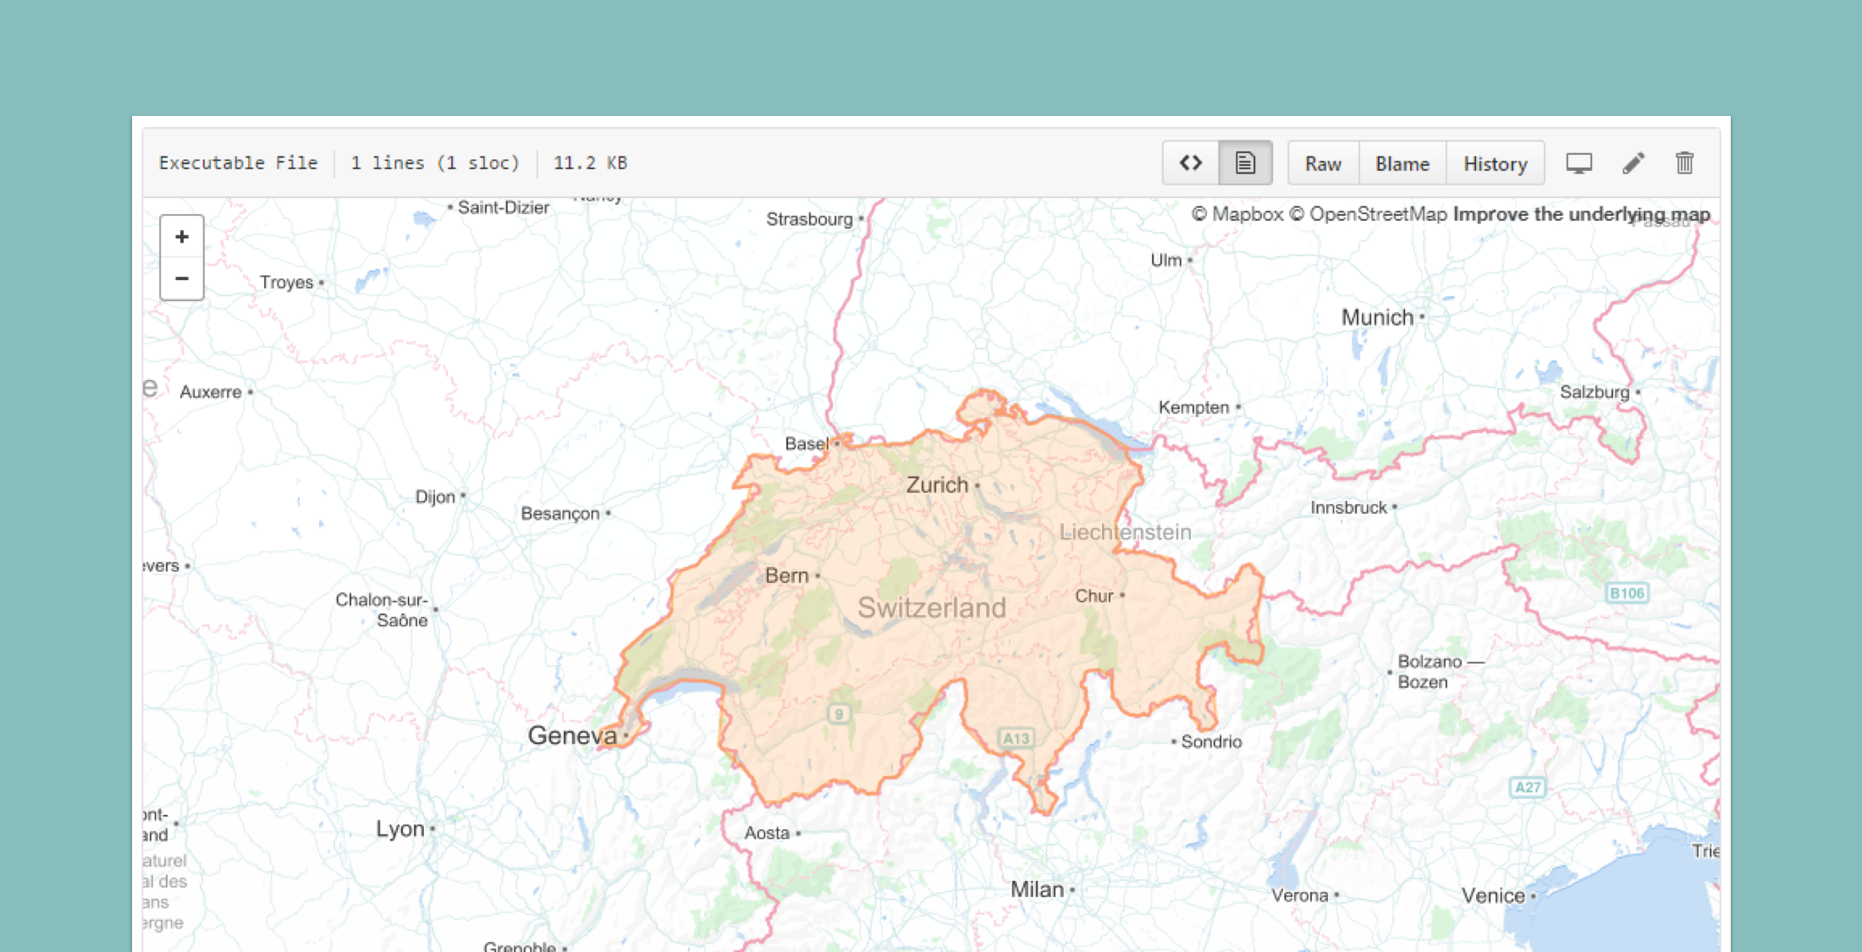Zoom out using the minus button

(x=182, y=280)
